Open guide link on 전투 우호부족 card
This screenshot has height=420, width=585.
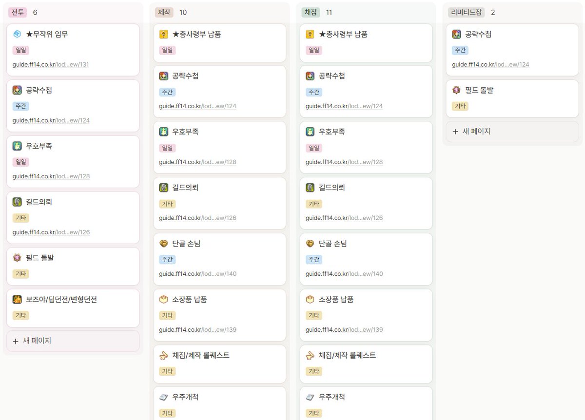coord(51,176)
